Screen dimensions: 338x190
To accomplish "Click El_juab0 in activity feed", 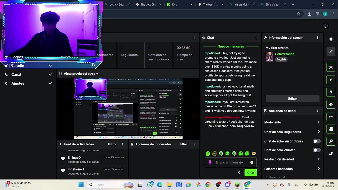I will [x=74, y=158].
